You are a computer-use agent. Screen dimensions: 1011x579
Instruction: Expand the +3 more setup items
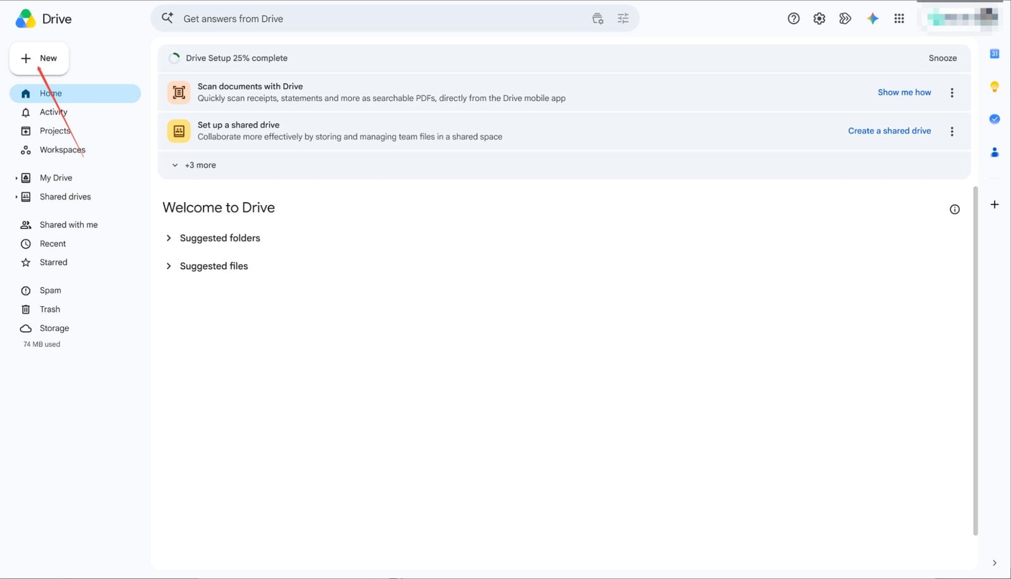click(194, 165)
